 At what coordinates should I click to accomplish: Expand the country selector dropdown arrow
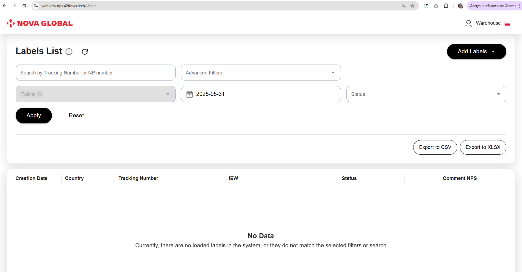tap(168, 94)
